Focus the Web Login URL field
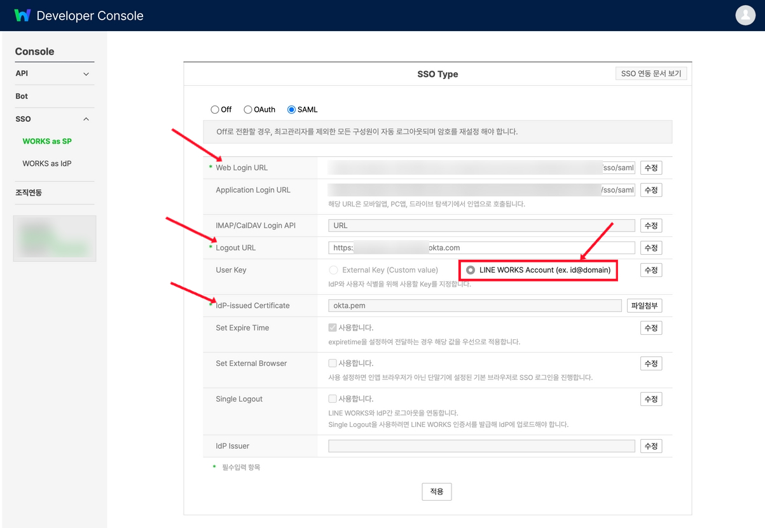The image size is (765, 528). tap(481, 168)
